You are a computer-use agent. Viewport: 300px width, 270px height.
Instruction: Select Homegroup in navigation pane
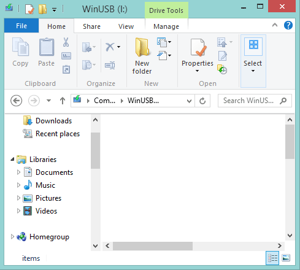point(43,237)
